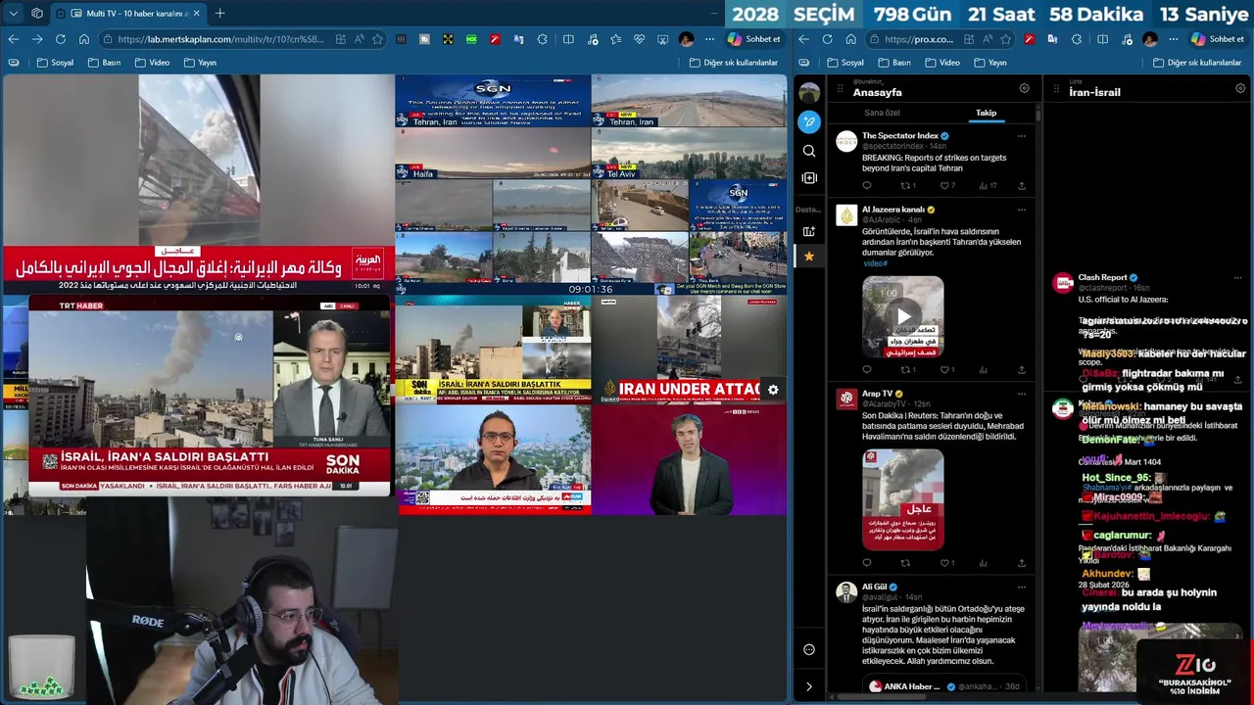Repost The Spectator Index post
Image resolution: width=1254 pixels, height=705 pixels.
pos(905,185)
